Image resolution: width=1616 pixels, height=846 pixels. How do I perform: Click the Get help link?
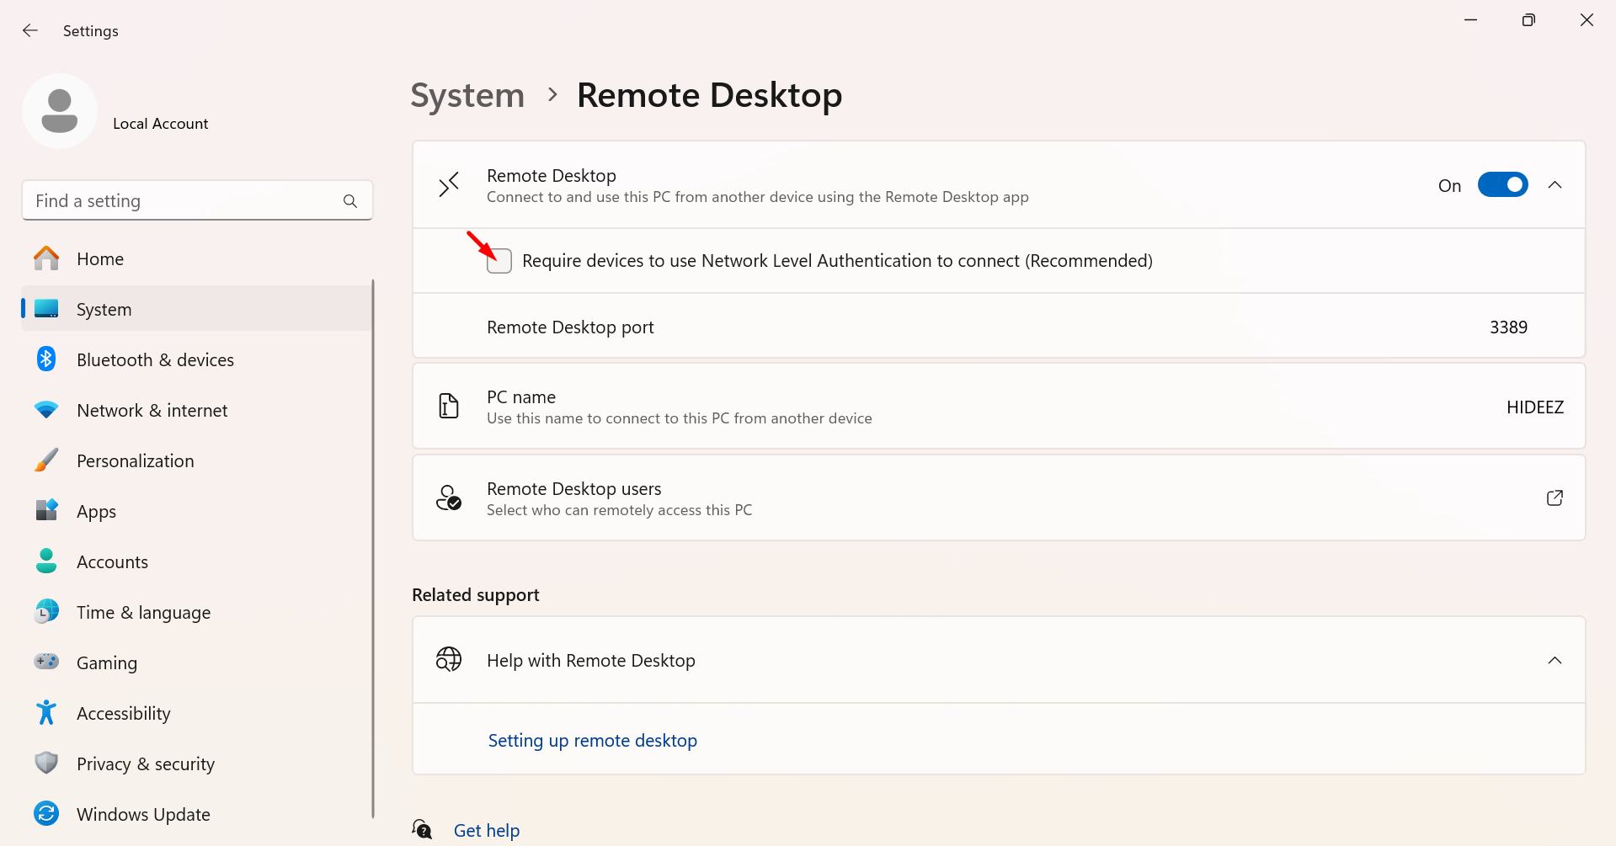click(486, 831)
